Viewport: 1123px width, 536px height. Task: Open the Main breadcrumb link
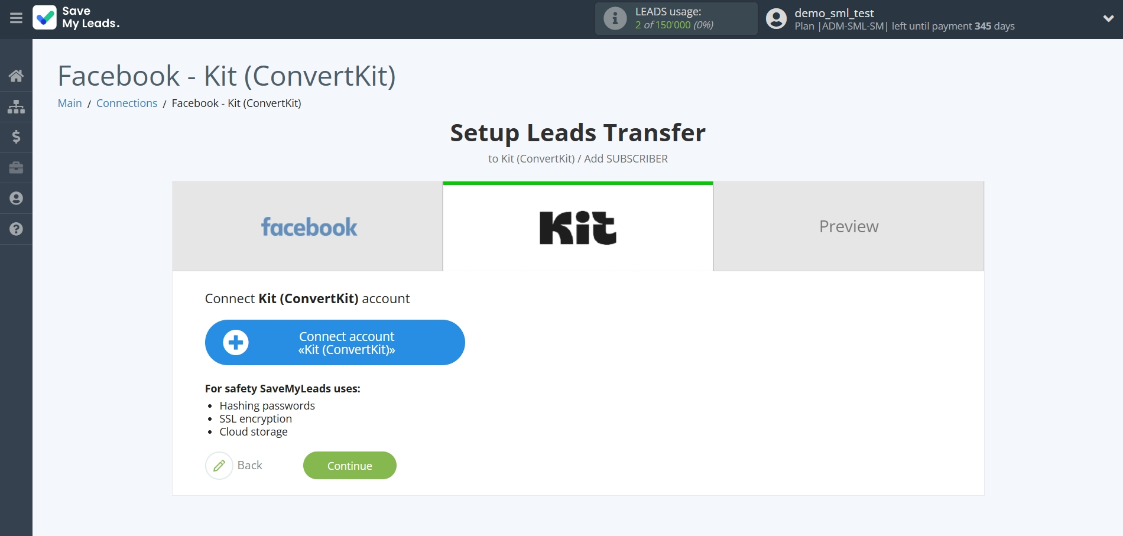point(70,103)
